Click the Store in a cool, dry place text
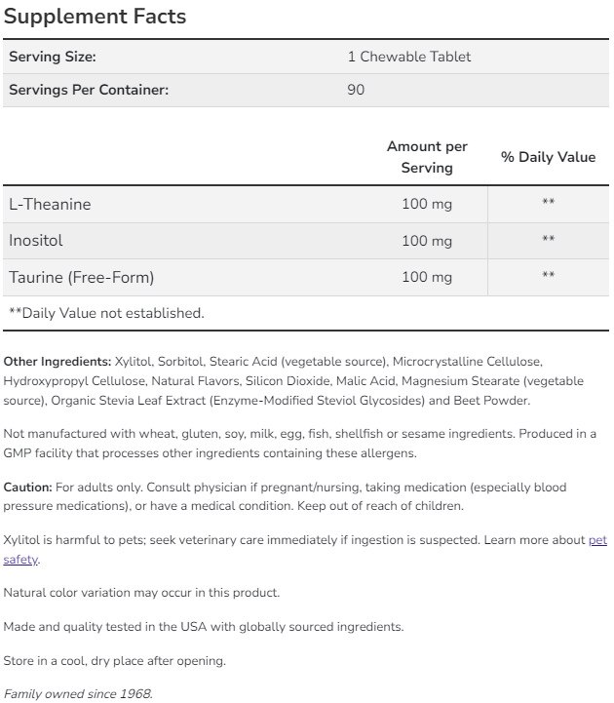The width and height of the screenshot is (614, 703). [x=114, y=660]
